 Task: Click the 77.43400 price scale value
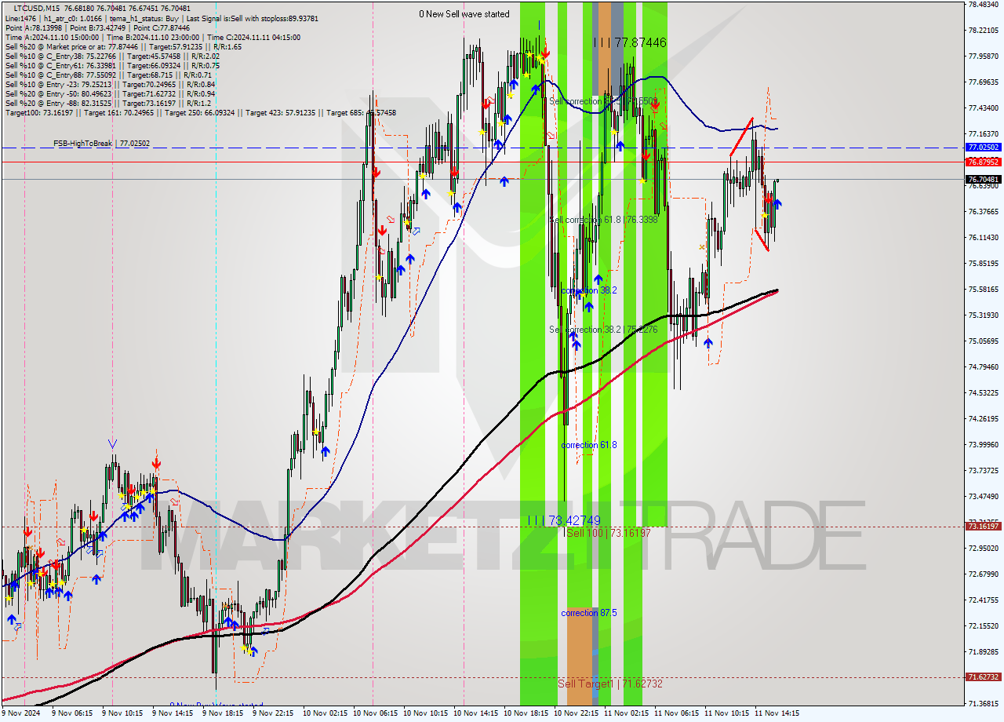pyautogui.click(x=984, y=108)
